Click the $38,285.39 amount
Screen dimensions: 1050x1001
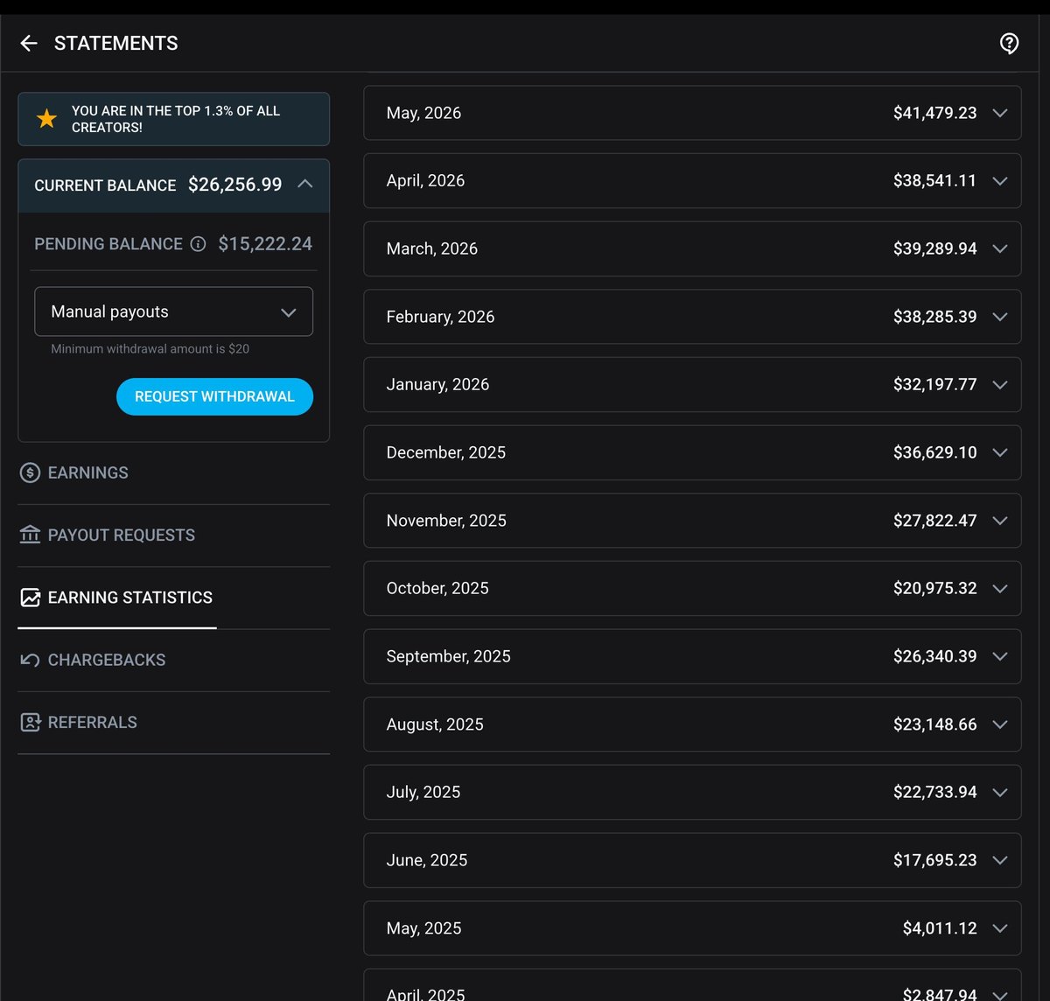click(934, 317)
